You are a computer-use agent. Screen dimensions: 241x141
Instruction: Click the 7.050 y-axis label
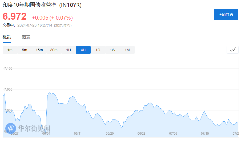tap(8, 89)
